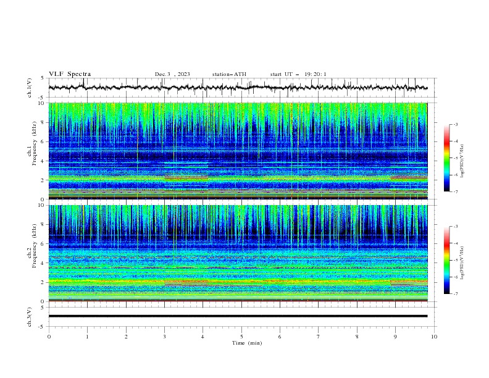Click the 'VLF Spectra' title text

click(70, 74)
